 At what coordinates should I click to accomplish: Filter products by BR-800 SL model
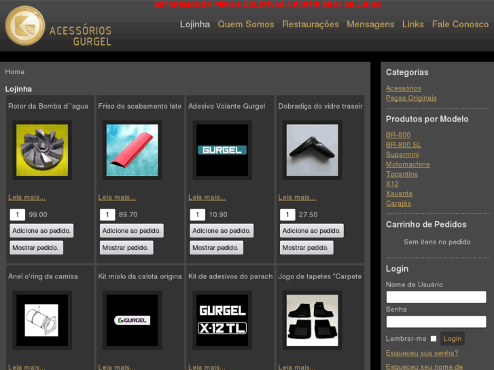tap(404, 145)
